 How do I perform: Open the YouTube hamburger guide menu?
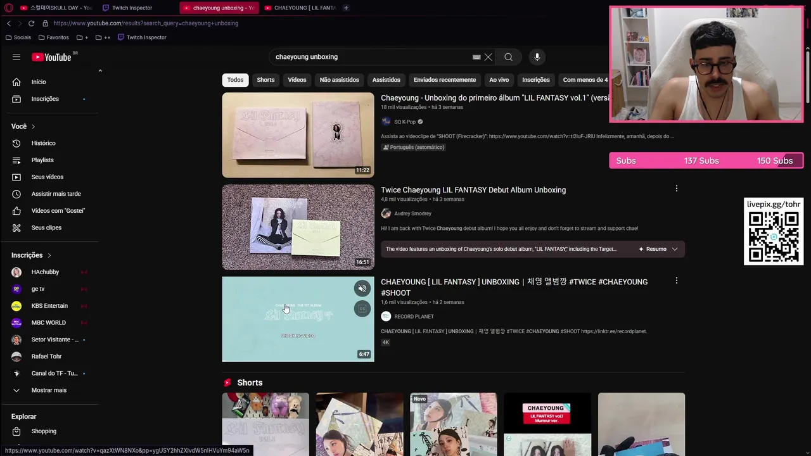click(x=16, y=57)
